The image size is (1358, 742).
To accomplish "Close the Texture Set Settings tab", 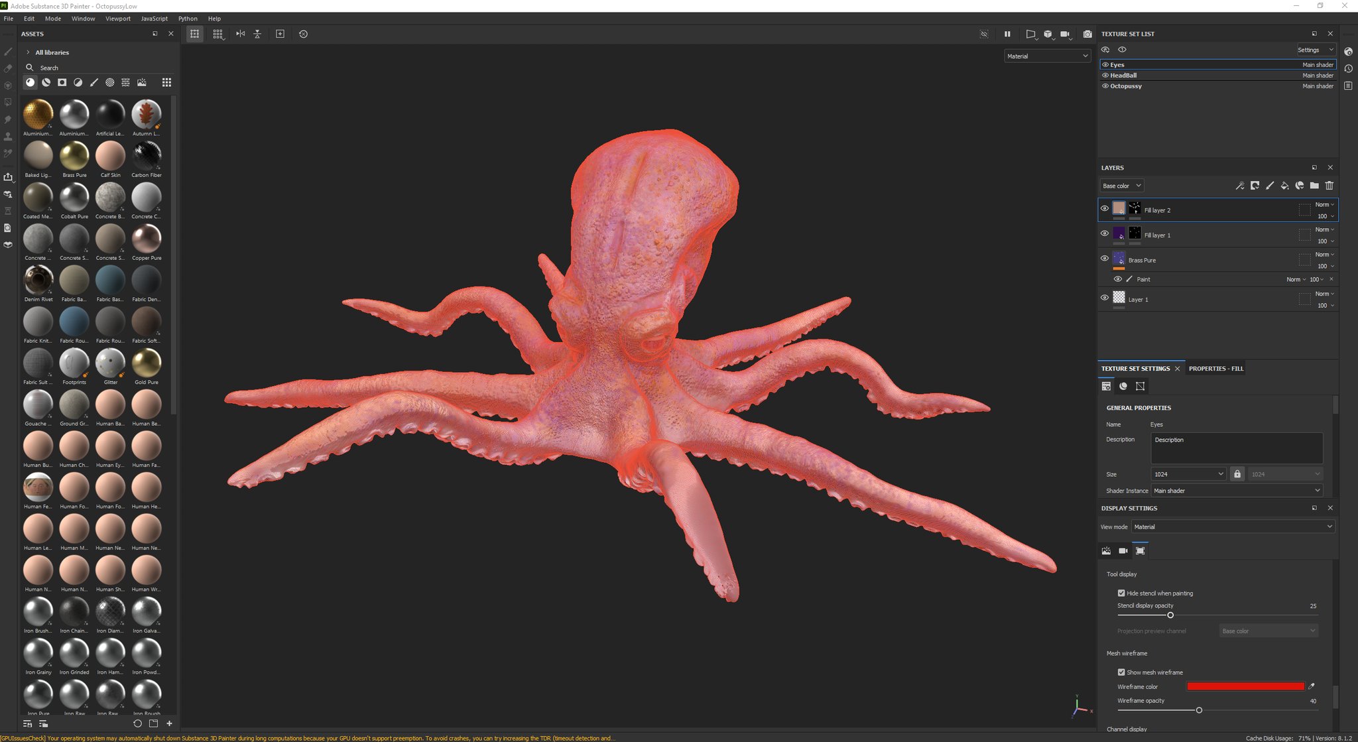I will tap(1178, 369).
